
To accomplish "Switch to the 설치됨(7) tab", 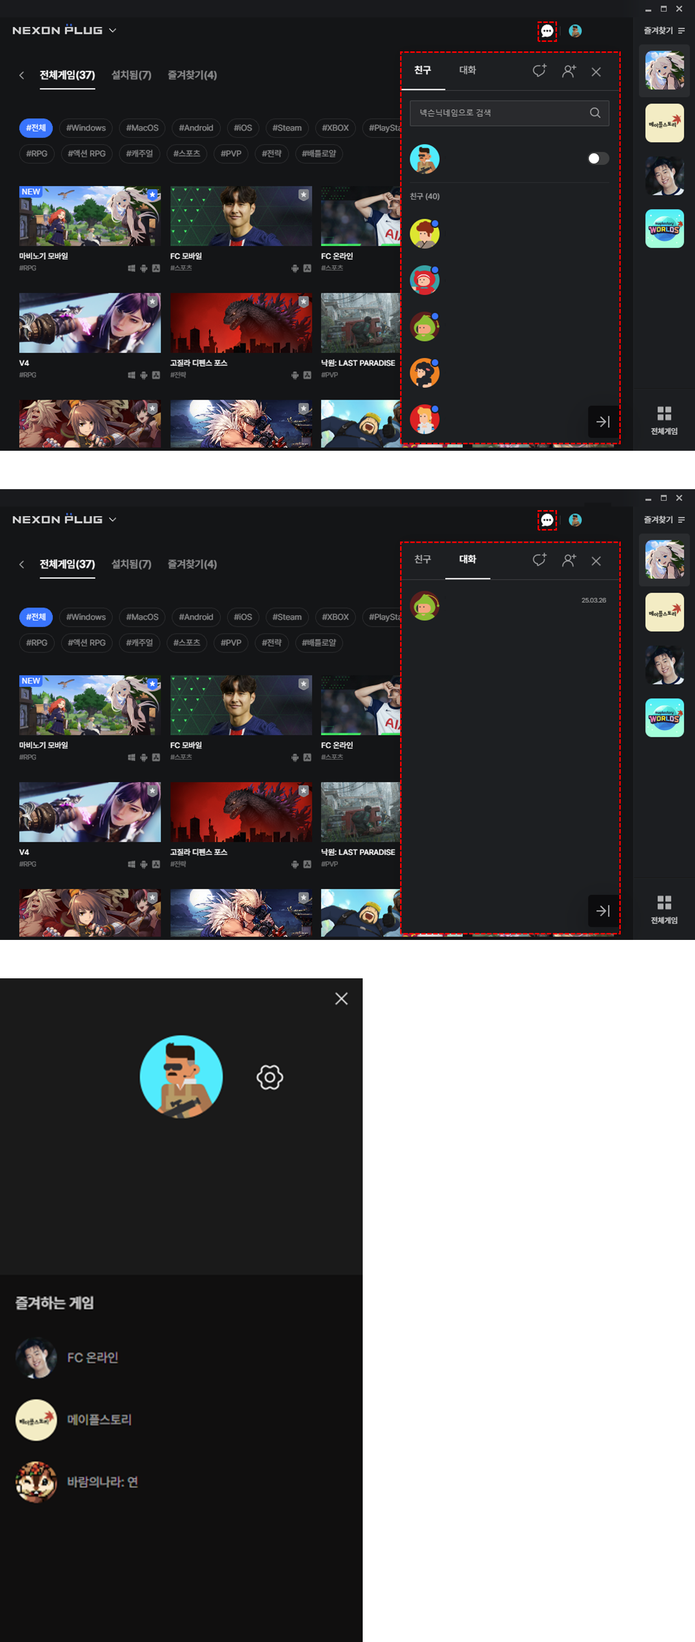I will coord(131,75).
